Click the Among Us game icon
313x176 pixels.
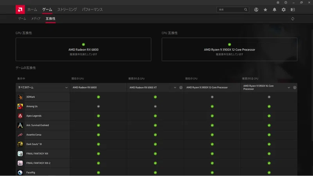coord(20,106)
